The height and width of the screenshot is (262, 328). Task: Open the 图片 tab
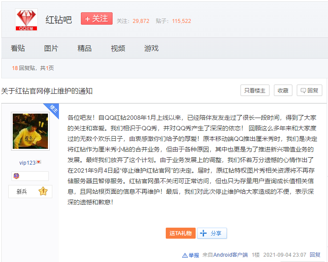[x=51, y=48]
